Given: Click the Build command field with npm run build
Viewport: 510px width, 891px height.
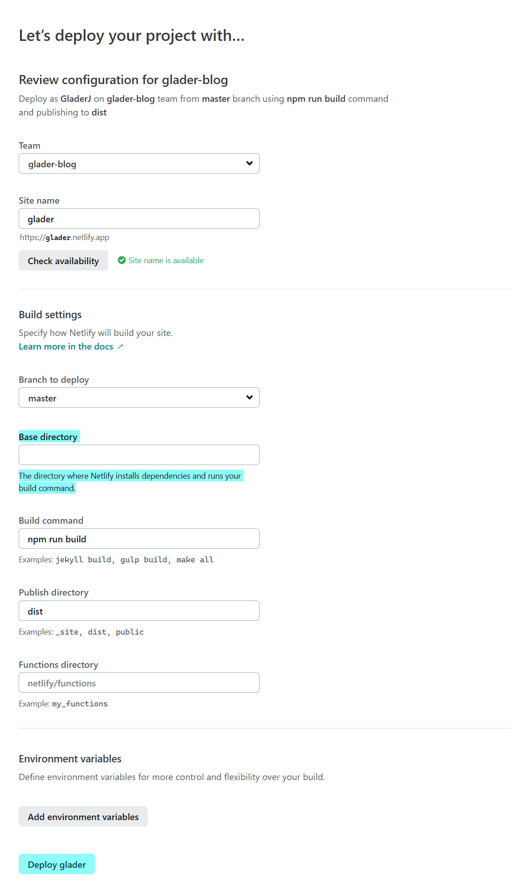Looking at the screenshot, I should click(139, 539).
